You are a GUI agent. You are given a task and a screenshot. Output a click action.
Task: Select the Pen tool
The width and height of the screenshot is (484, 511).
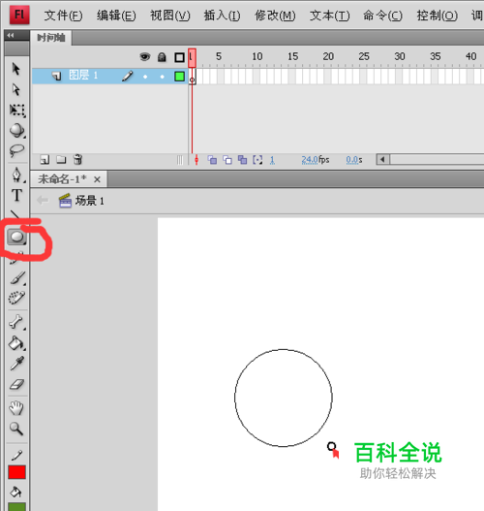pos(16,175)
